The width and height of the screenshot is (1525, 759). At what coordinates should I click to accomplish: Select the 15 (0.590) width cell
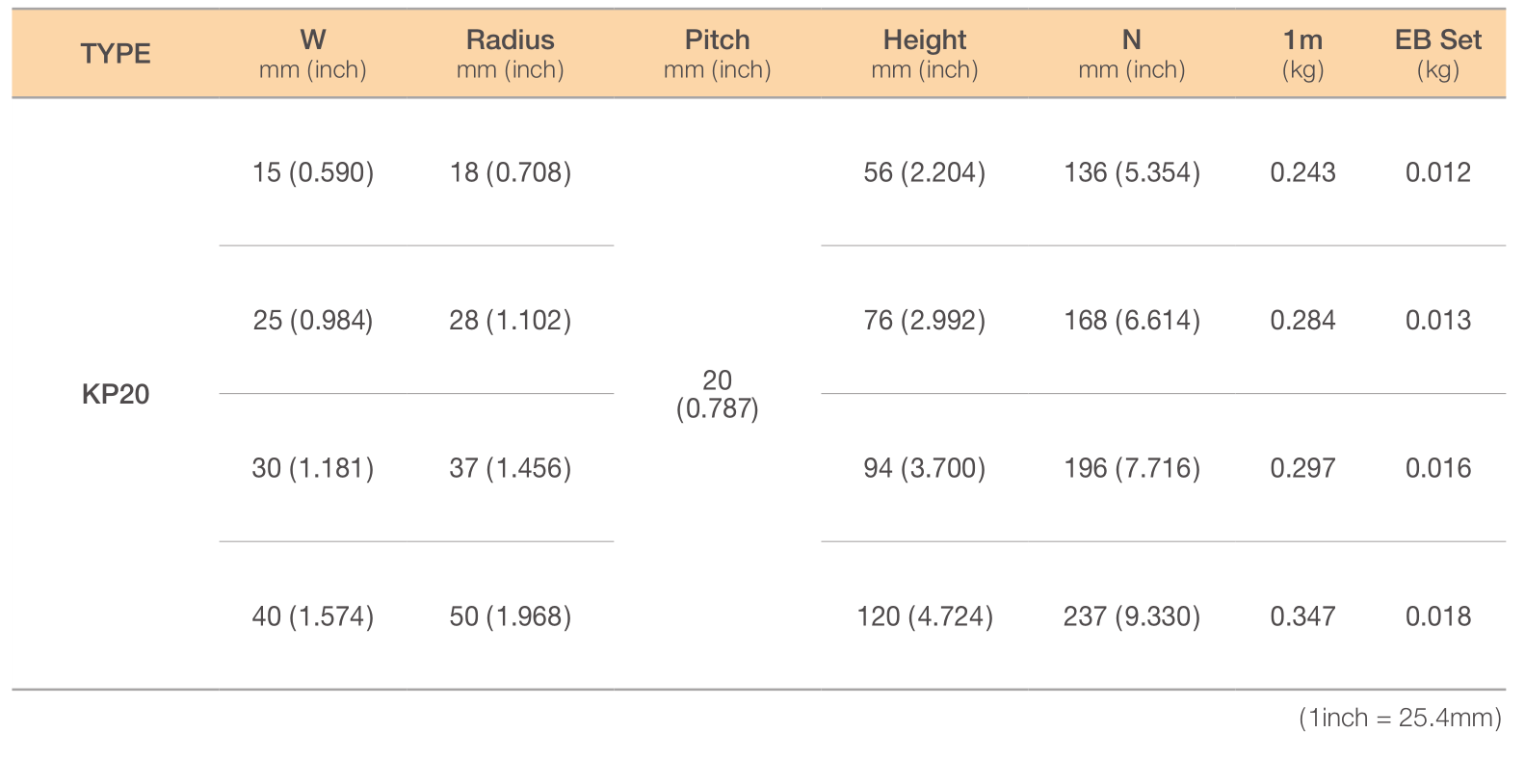point(313,172)
